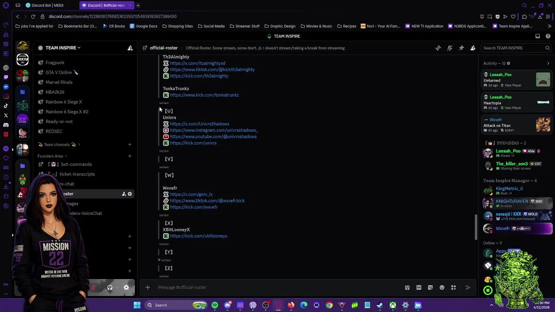Collapse the Founders Area category
The height and width of the screenshot is (312, 555).
pos(52,156)
